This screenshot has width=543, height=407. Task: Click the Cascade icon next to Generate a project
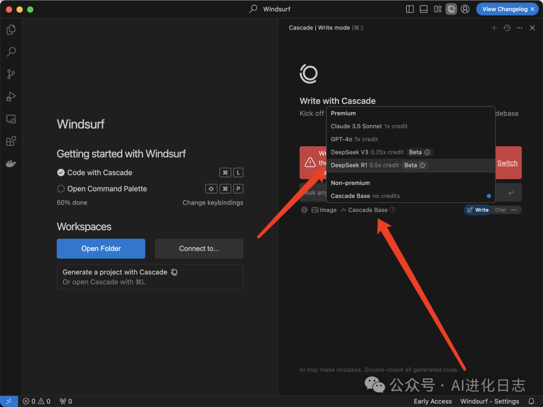click(x=174, y=272)
